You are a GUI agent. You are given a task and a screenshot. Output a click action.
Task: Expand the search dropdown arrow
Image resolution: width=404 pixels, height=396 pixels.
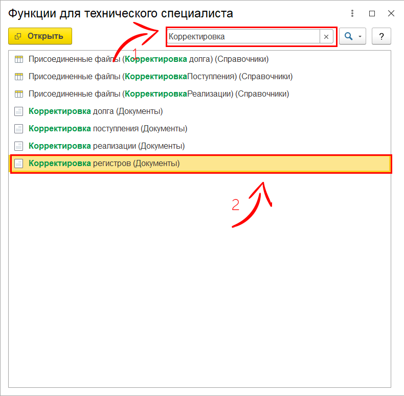click(x=360, y=37)
